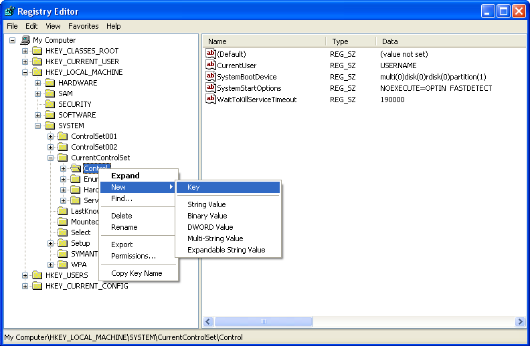Expand the HKEY_USERS hive
The image size is (530, 346).
click(25, 275)
